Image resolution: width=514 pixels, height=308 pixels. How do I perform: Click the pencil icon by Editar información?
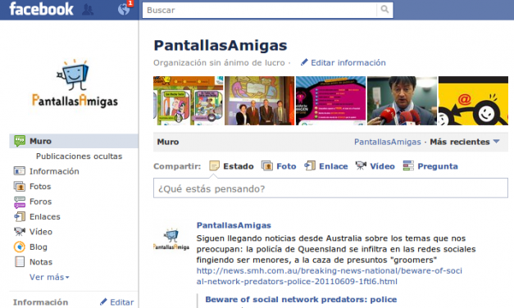tap(304, 62)
